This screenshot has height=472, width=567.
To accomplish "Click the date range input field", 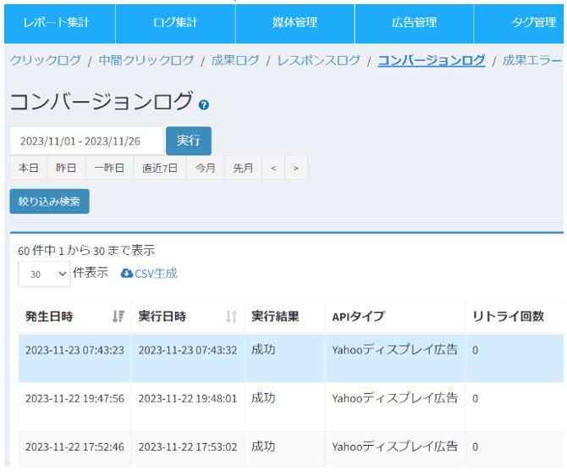I will [86, 141].
